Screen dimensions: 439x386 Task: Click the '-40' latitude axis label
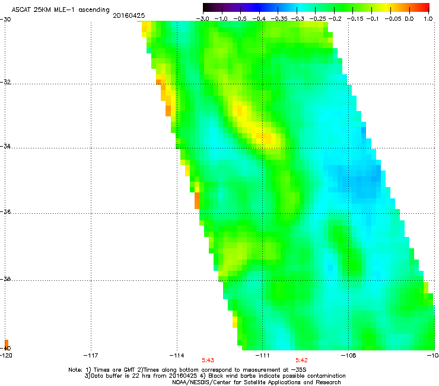[x=5, y=348]
